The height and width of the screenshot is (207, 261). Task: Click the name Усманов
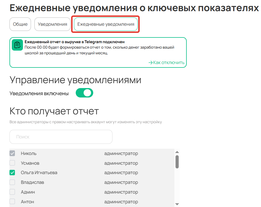pyautogui.click(x=30, y=163)
